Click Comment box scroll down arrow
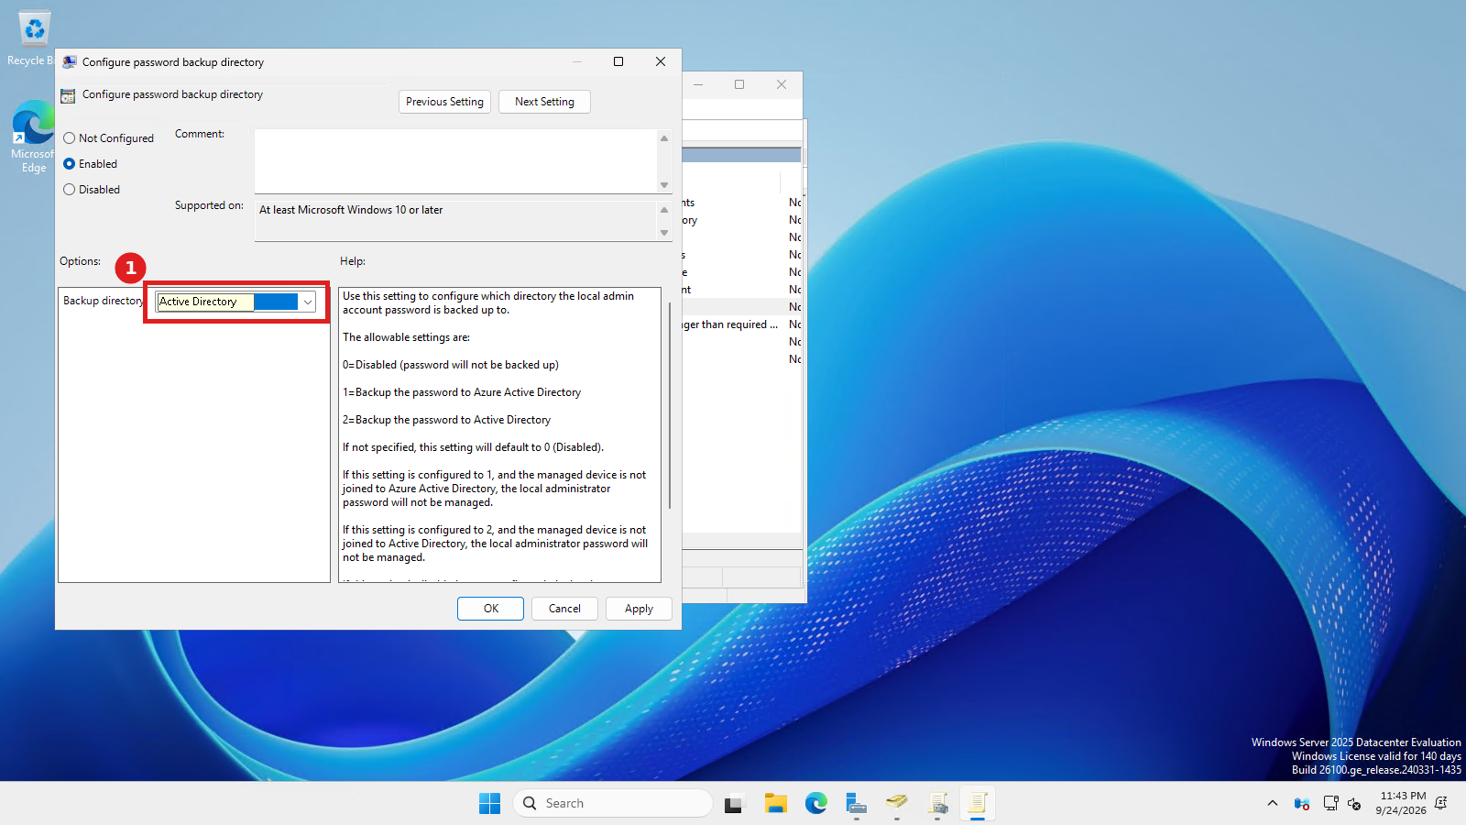This screenshot has height=825, width=1466. click(x=664, y=185)
